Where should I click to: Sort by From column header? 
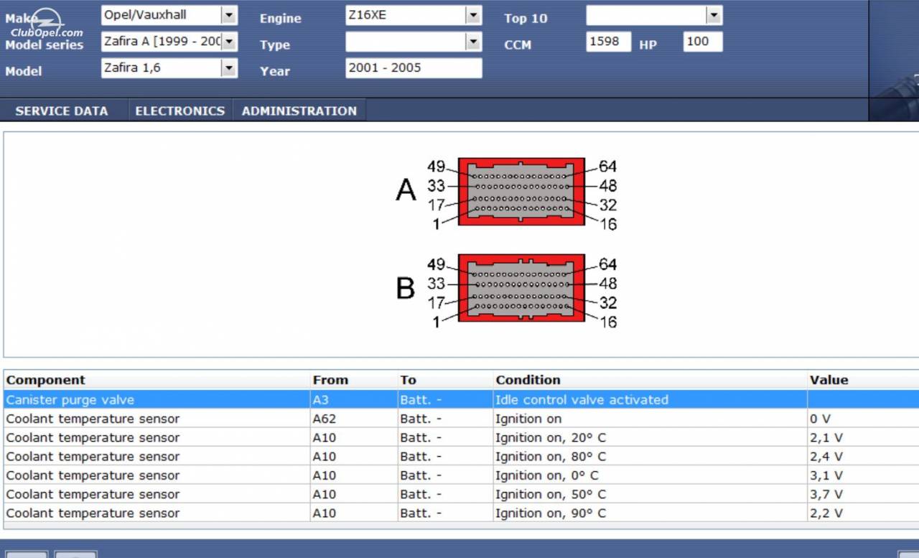(354, 380)
